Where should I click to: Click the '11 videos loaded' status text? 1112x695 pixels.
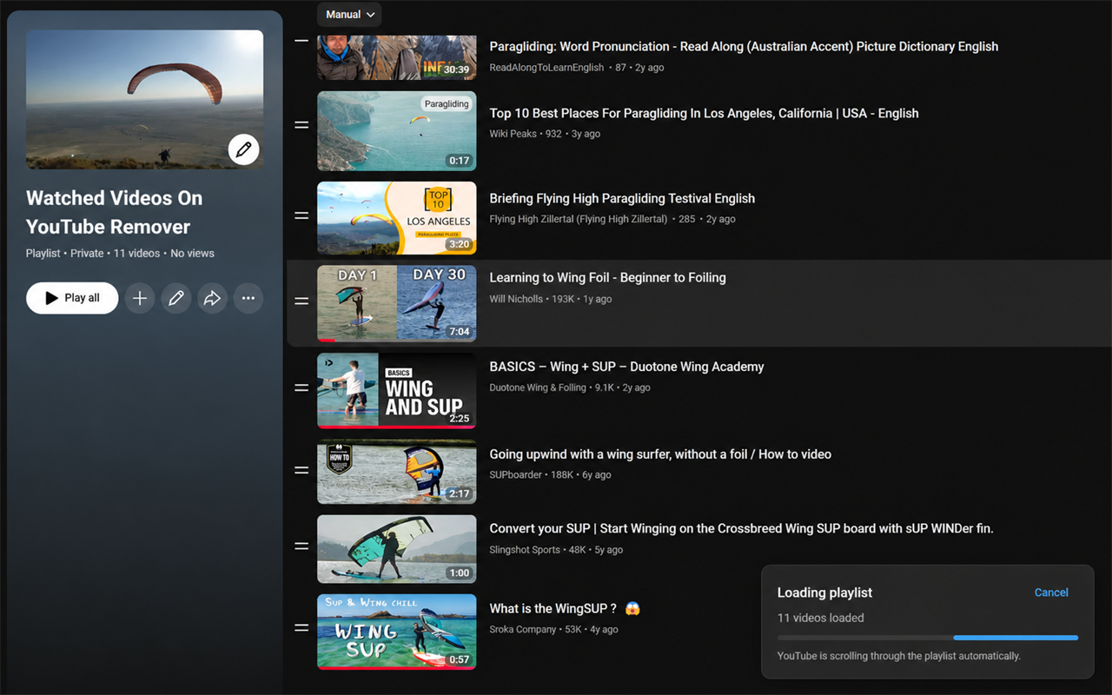pyautogui.click(x=821, y=619)
